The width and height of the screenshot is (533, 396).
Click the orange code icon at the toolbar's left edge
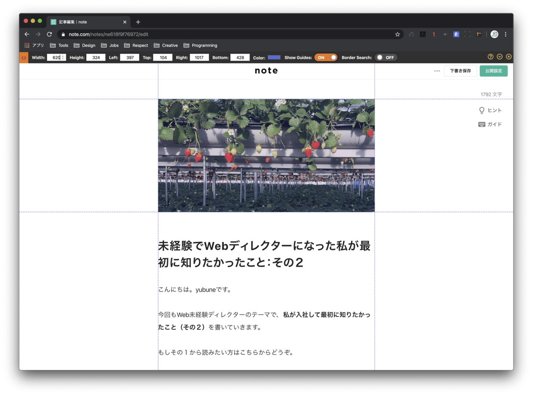[24, 57]
